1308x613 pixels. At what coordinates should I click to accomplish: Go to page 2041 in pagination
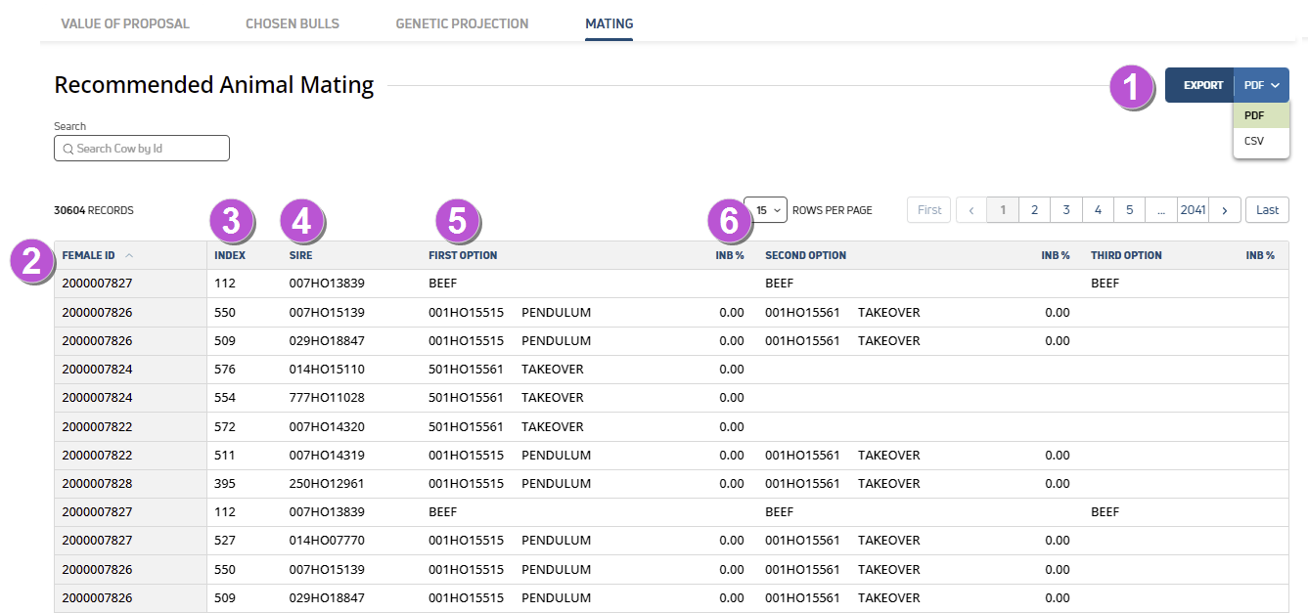point(1193,210)
